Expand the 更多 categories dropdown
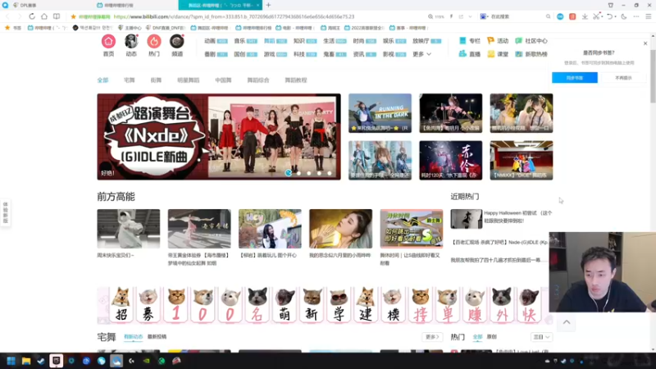The image size is (656, 369). click(421, 54)
